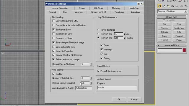Screen dimensions: 189x106
Task: Close the Preference Settings dialog
Action: point(142,4)
